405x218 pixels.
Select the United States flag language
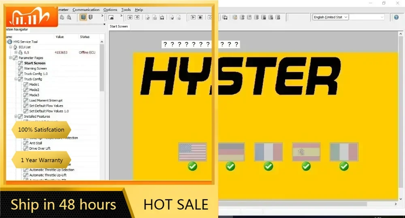tap(192, 152)
